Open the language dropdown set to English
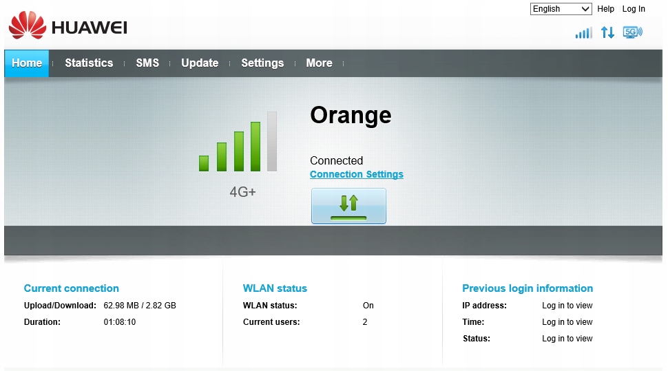This screenshot has width=668, height=371. coord(561,9)
